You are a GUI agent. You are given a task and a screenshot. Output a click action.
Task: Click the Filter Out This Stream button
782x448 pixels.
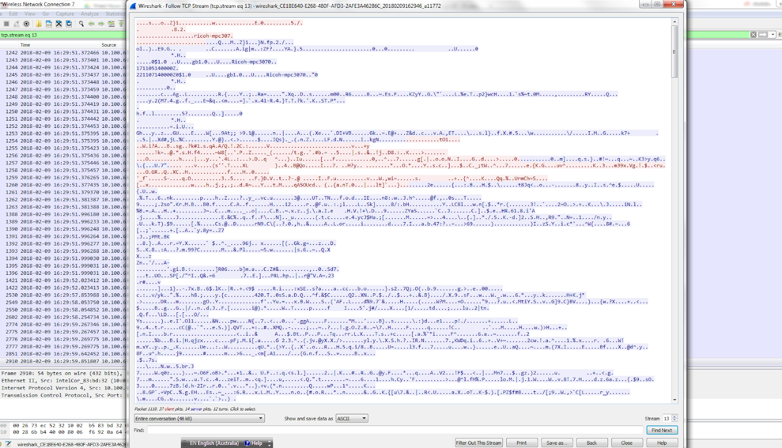tap(478, 443)
